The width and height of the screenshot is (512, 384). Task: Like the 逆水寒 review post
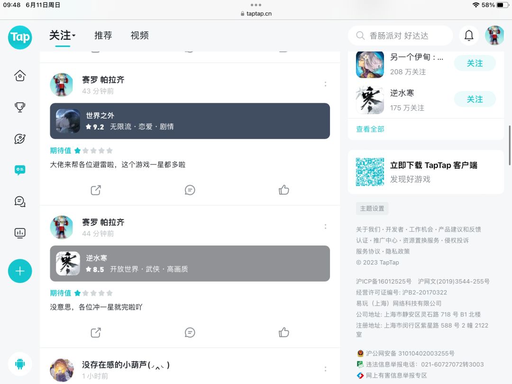(284, 332)
